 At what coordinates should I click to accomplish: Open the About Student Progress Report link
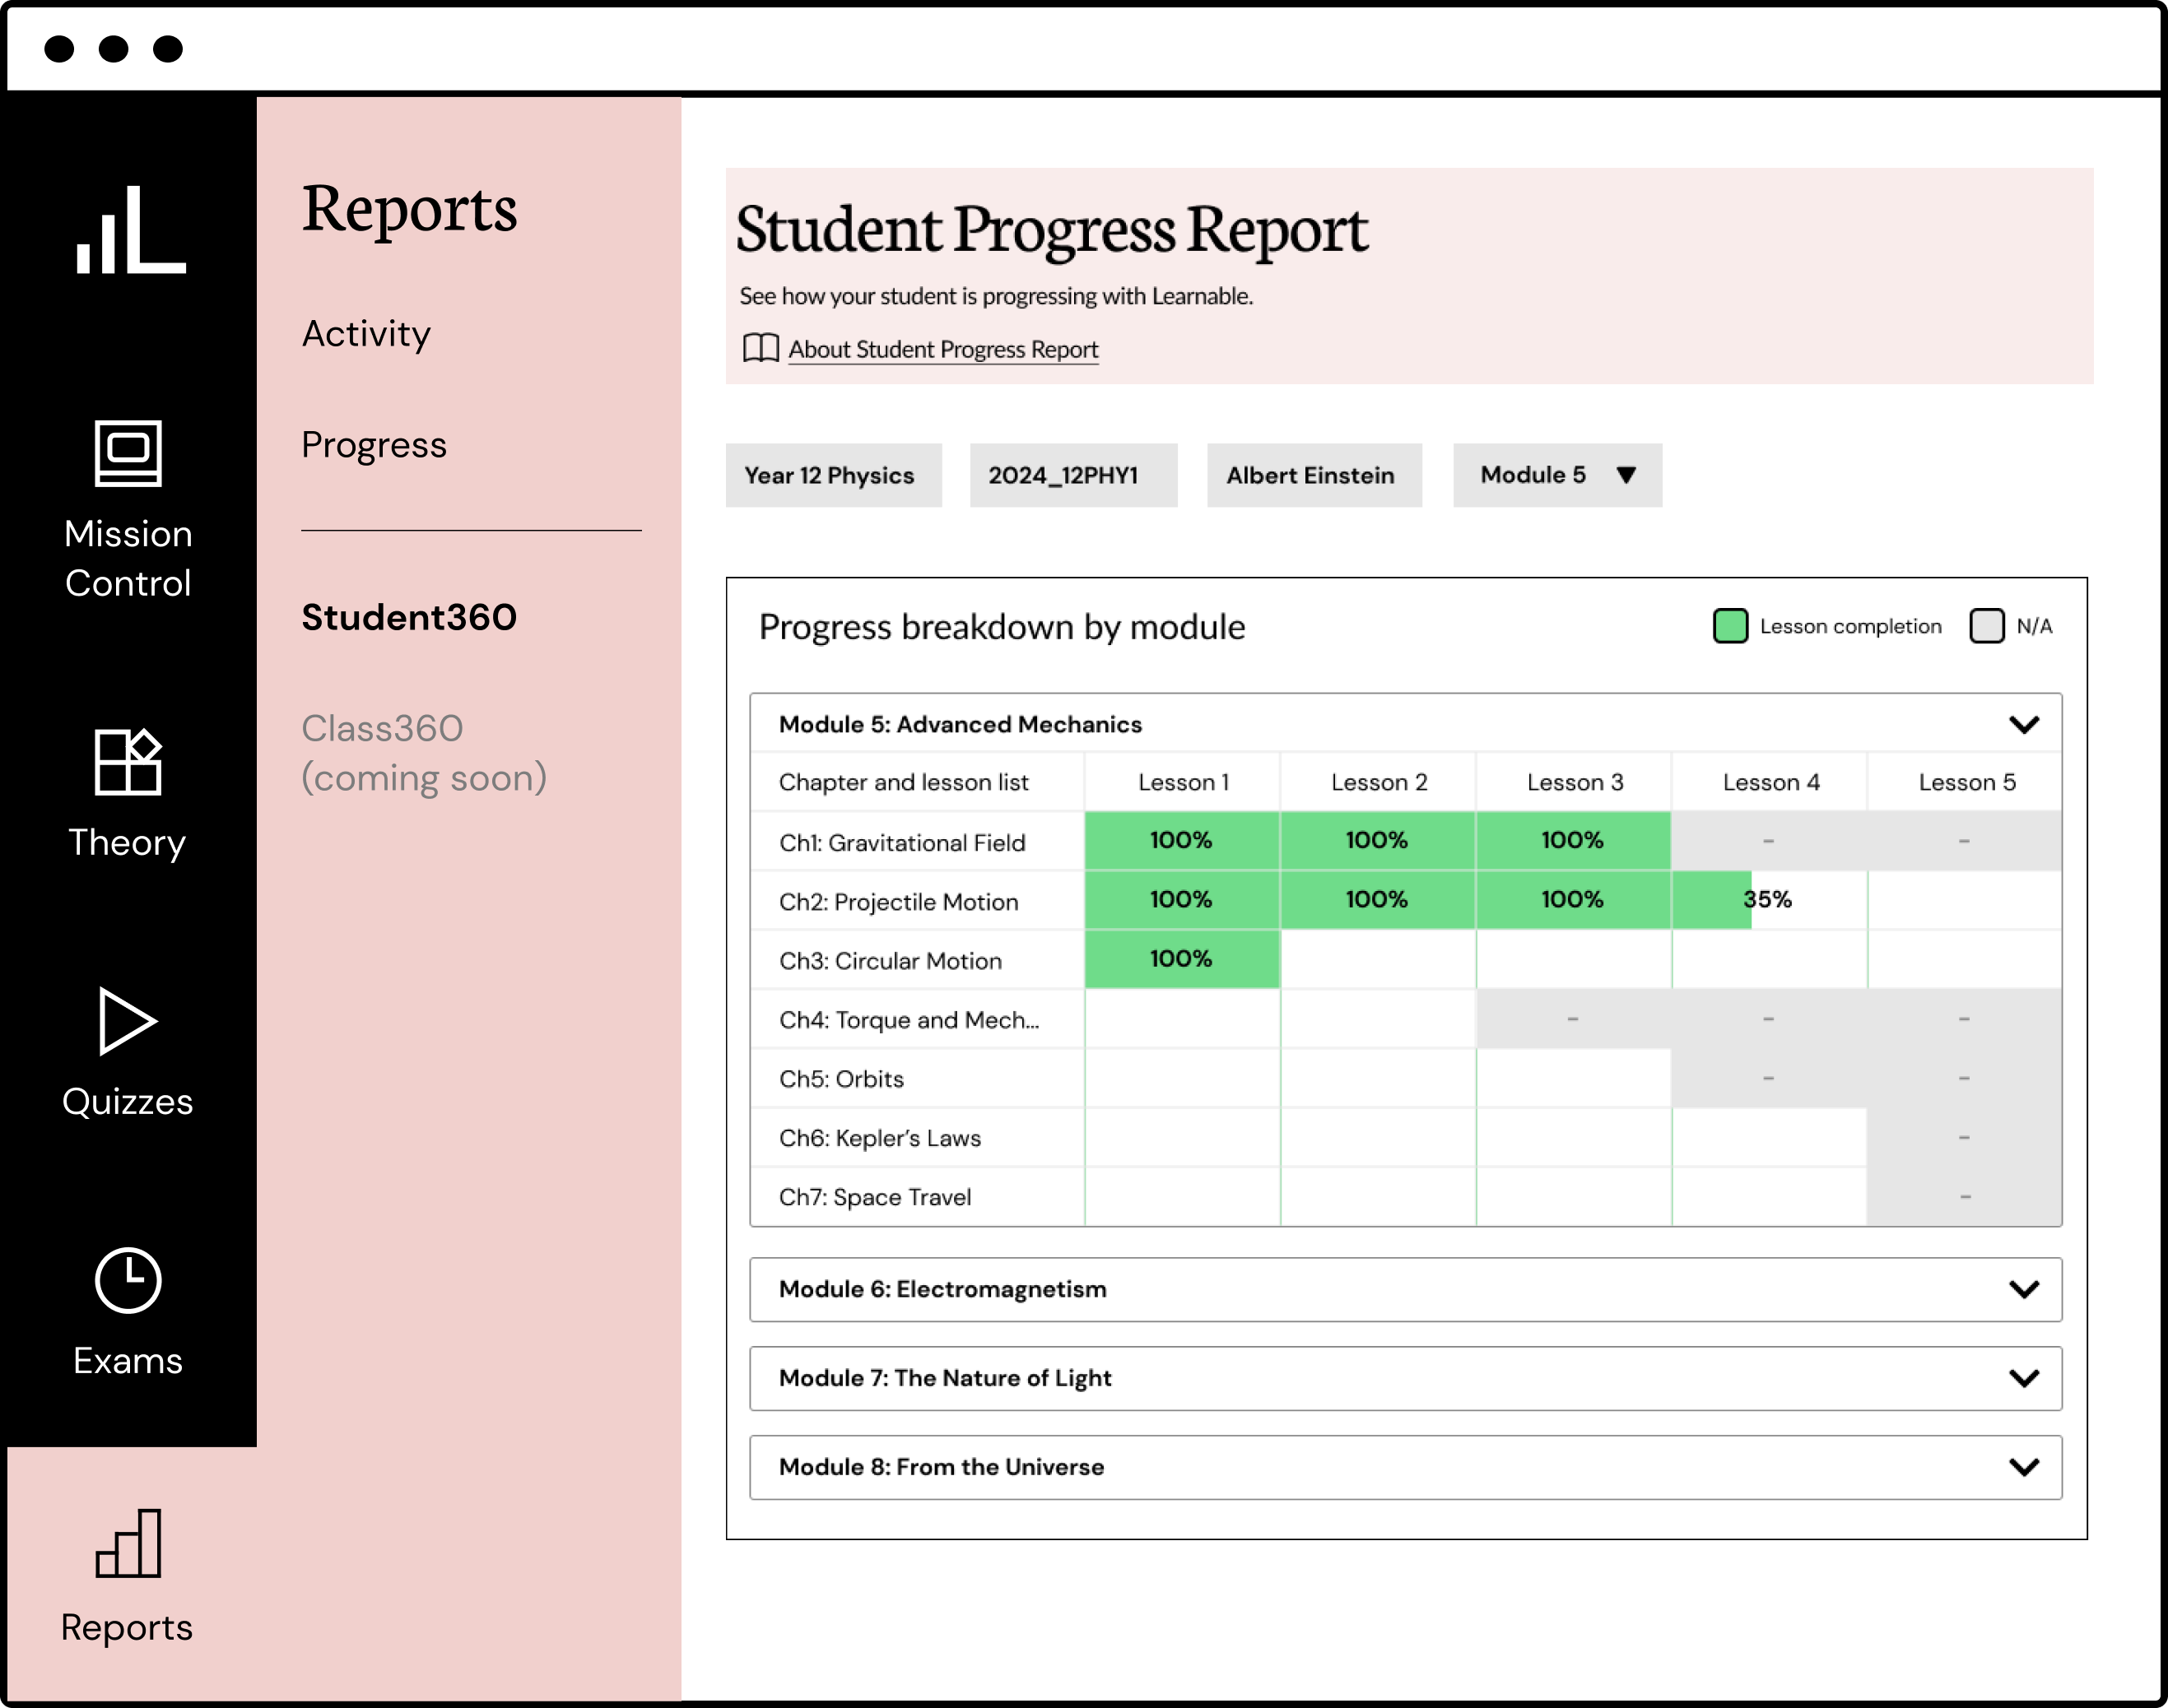942,349
